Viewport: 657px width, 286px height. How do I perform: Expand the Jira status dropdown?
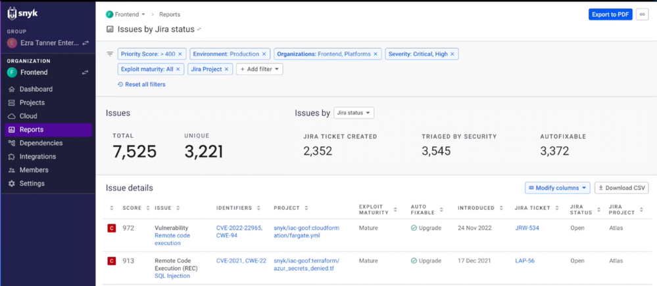pyautogui.click(x=354, y=113)
